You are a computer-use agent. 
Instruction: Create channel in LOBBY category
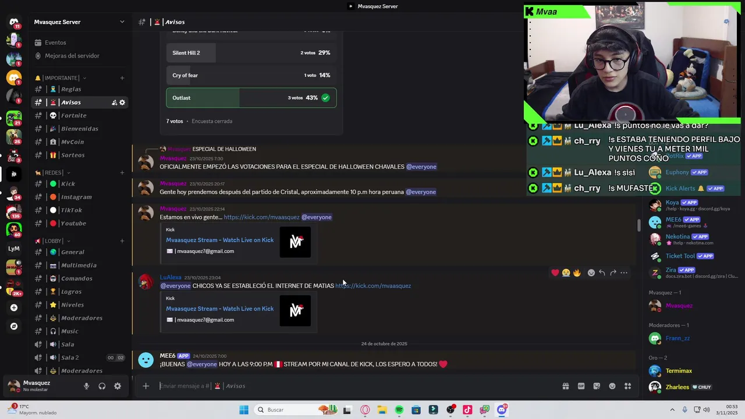[122, 241]
